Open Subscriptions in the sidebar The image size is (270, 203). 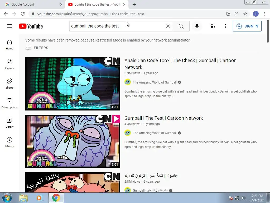point(9,103)
